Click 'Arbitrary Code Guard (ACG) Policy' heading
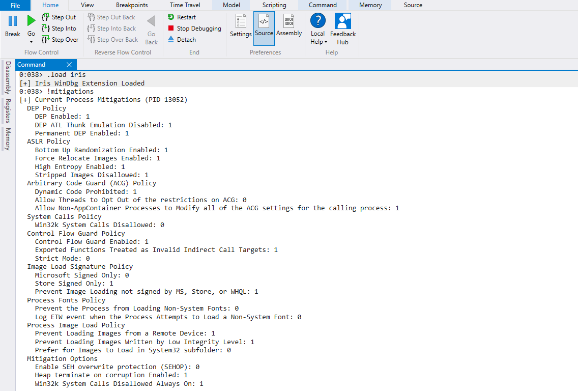578x391 pixels. (92, 183)
